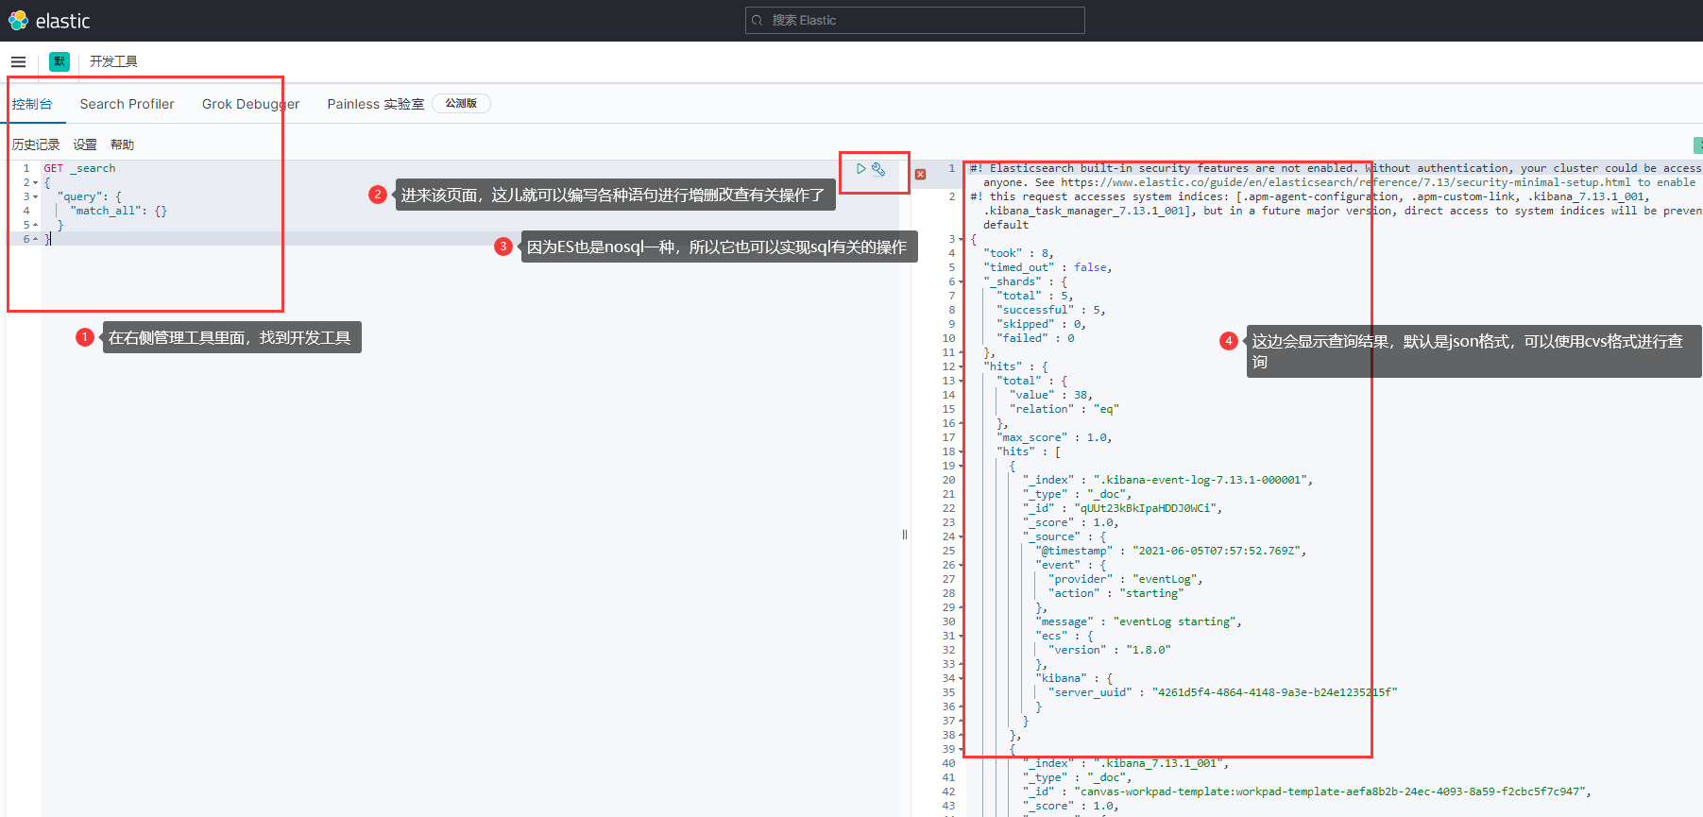Click the "action" : "starting" line
Screen dimensions: 1703x817
click(1115, 593)
